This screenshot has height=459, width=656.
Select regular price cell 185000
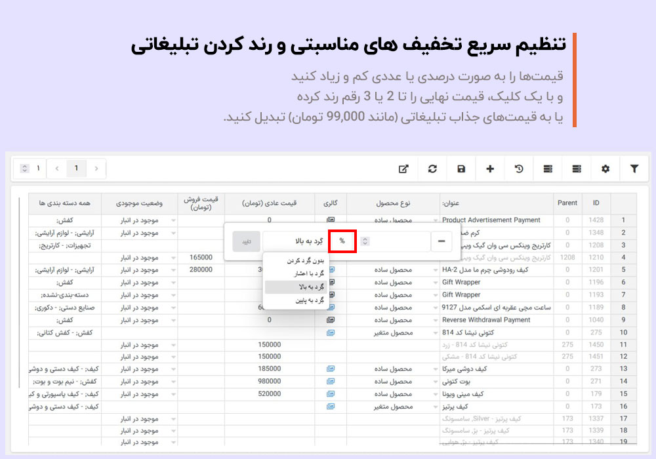[270, 369]
